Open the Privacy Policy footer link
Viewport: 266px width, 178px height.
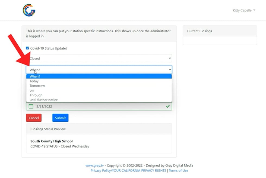[128, 171]
